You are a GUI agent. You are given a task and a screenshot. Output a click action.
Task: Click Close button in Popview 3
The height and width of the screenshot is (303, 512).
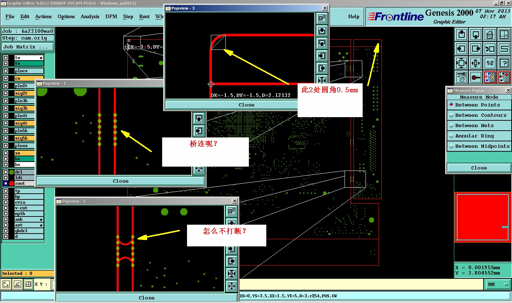pos(246,105)
